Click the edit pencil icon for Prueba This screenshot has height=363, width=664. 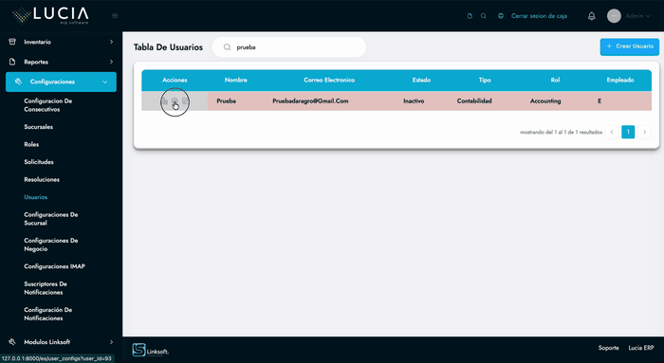point(185,101)
